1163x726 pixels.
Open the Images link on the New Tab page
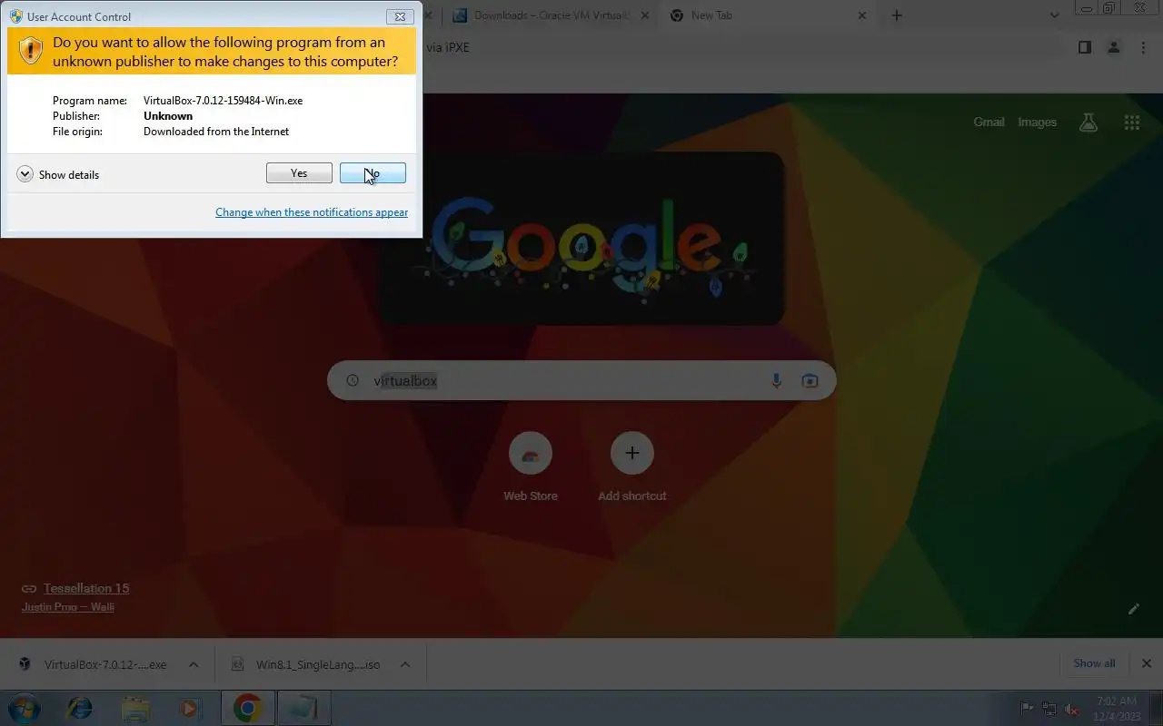[1037, 122]
